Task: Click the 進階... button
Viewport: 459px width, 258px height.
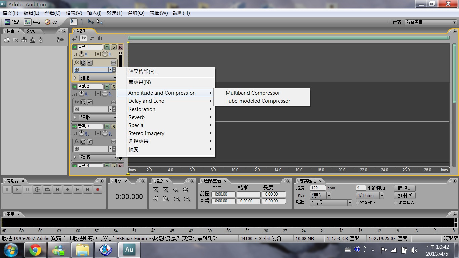Action: 405,188
